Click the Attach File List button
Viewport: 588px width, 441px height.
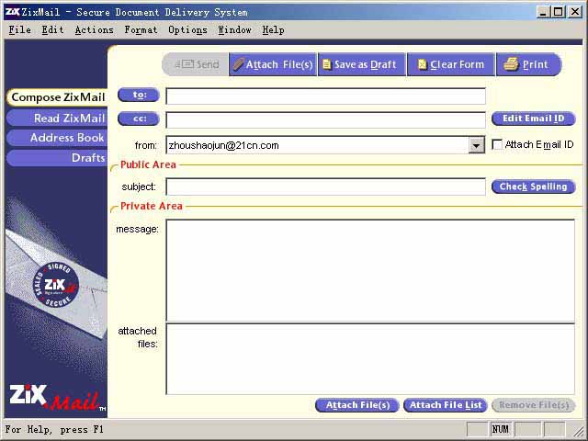tap(445, 405)
